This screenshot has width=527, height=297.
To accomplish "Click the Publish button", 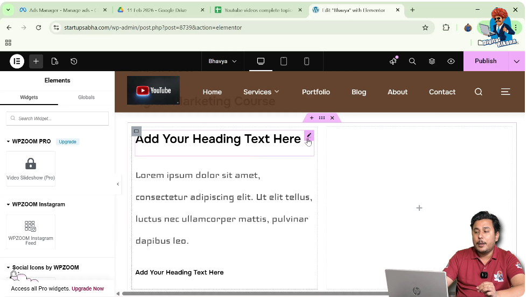I will pyautogui.click(x=486, y=61).
